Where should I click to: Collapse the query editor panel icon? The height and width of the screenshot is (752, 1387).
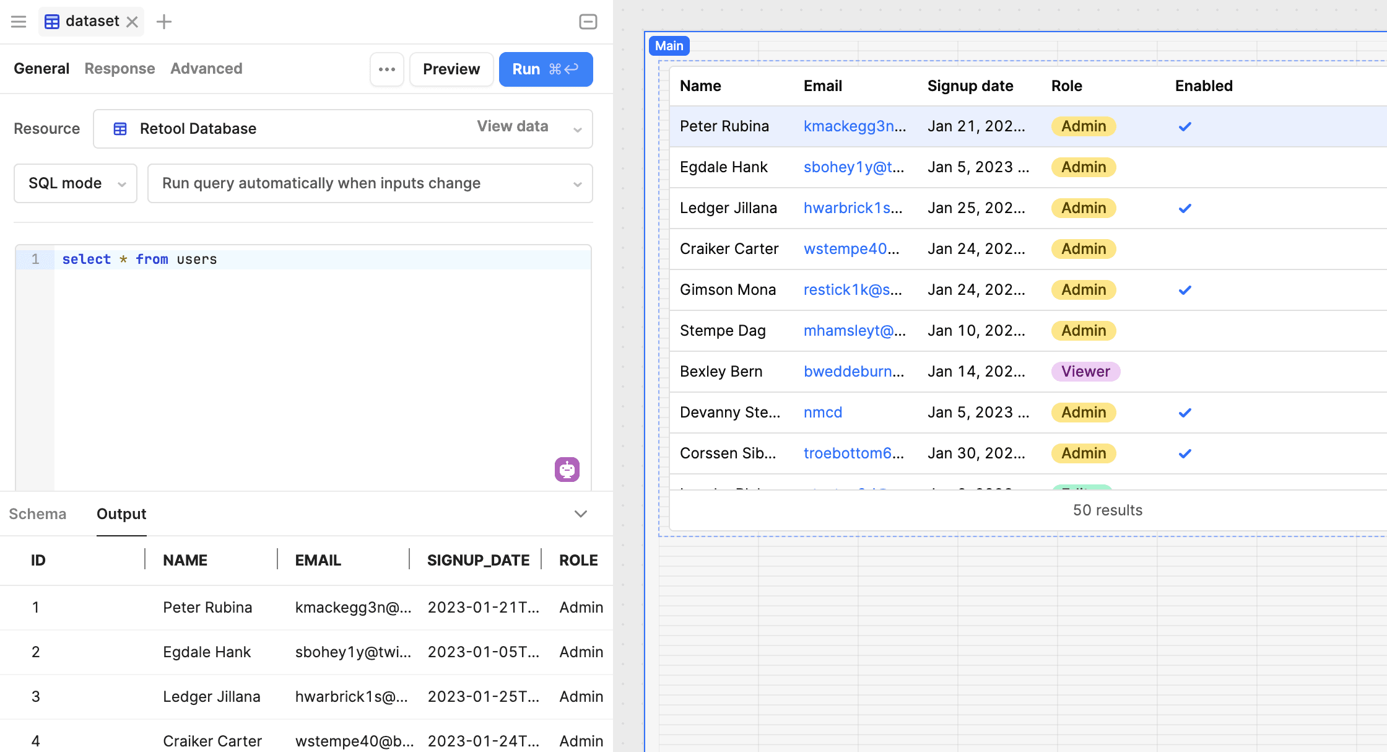[588, 22]
